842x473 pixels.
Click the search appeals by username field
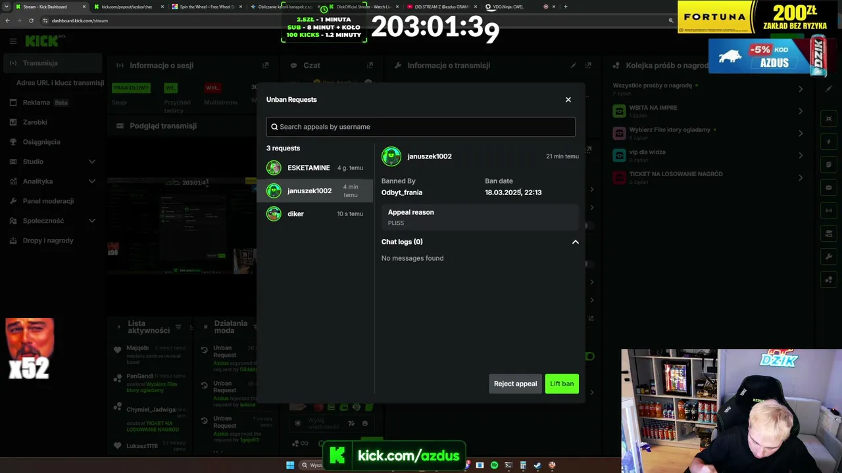421,127
